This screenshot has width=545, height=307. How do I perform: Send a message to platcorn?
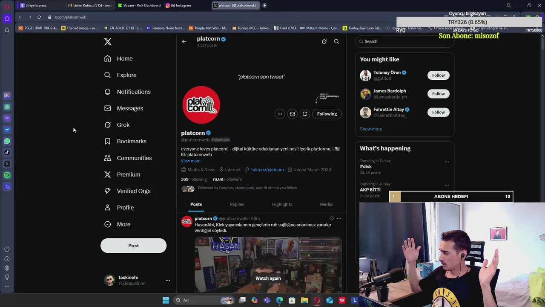pos(292,114)
